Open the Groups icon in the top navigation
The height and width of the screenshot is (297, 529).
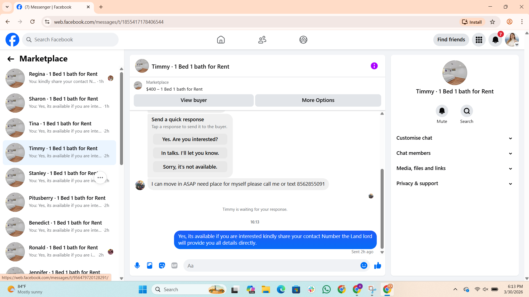tap(303, 40)
